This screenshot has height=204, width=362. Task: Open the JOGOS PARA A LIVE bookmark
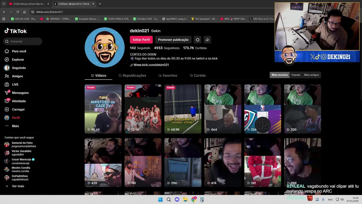[x=117, y=19]
